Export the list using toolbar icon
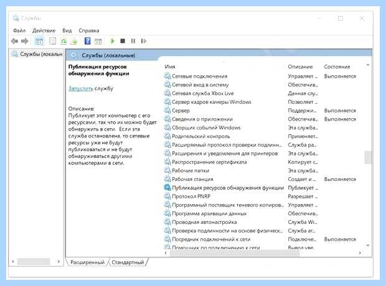 74,42
